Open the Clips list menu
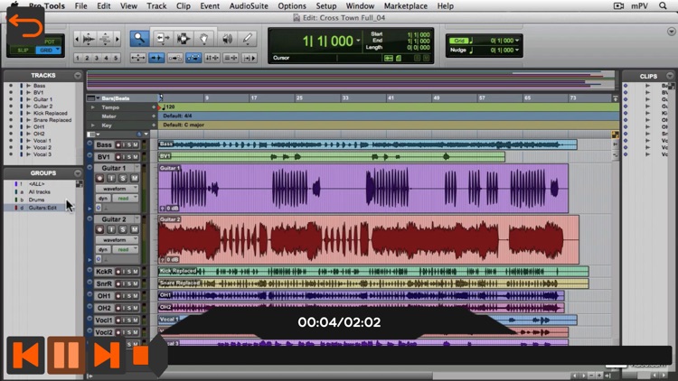678x381 pixels. [x=670, y=76]
